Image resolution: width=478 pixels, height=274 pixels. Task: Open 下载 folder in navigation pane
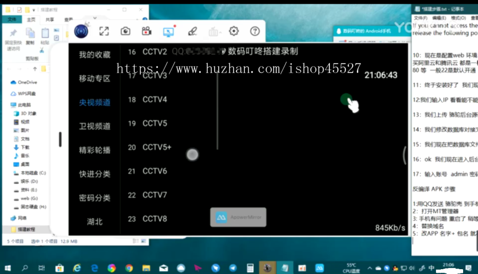[21, 147]
